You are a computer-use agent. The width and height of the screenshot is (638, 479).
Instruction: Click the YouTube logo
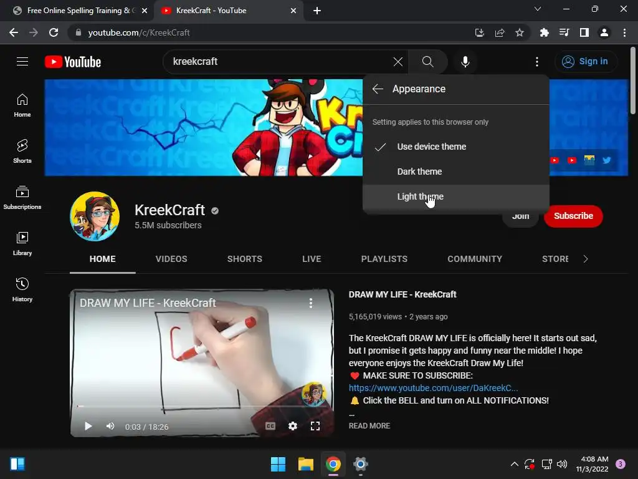[x=73, y=62]
